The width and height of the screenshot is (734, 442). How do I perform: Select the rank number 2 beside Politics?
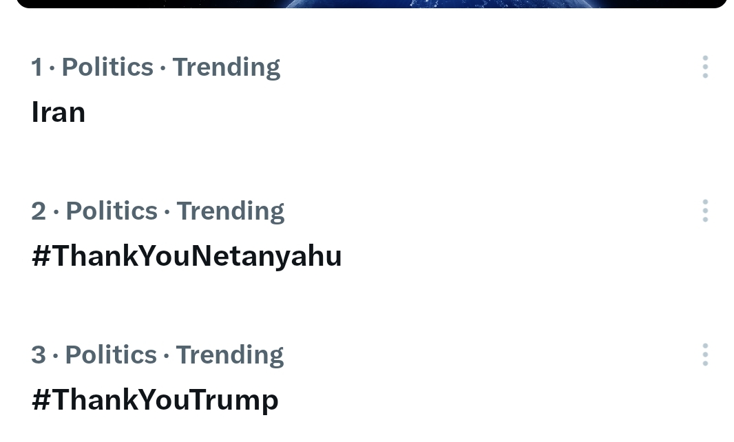coord(39,211)
